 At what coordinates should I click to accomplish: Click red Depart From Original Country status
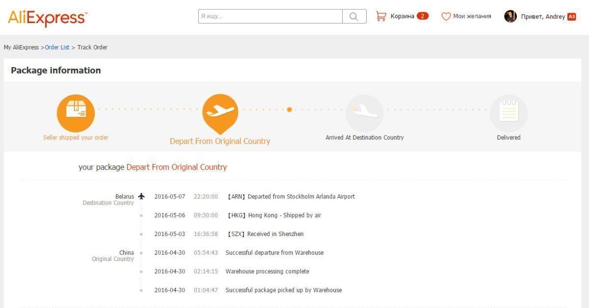click(177, 167)
